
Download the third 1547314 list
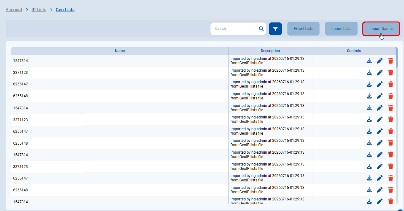(369, 155)
